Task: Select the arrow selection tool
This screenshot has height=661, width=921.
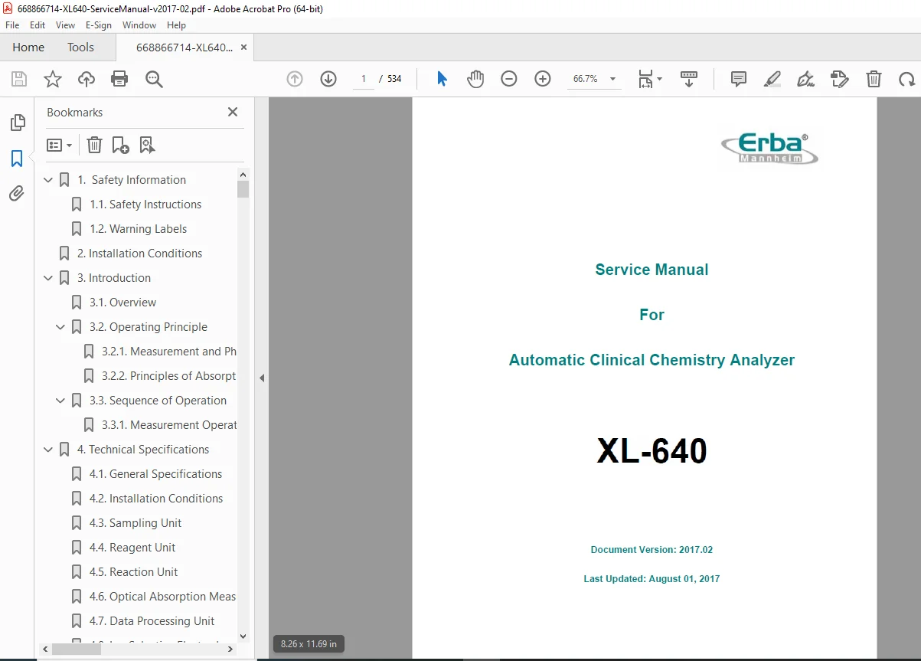Action: click(x=442, y=79)
